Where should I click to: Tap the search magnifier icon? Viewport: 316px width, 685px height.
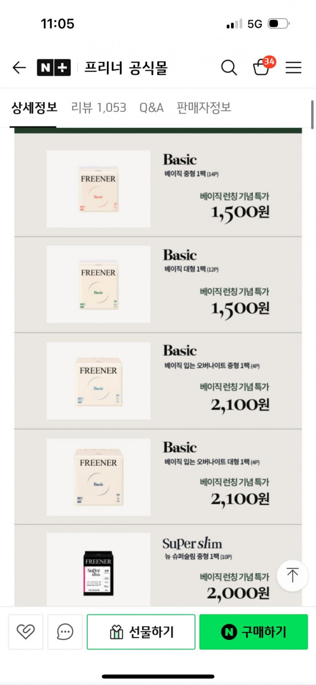click(229, 68)
